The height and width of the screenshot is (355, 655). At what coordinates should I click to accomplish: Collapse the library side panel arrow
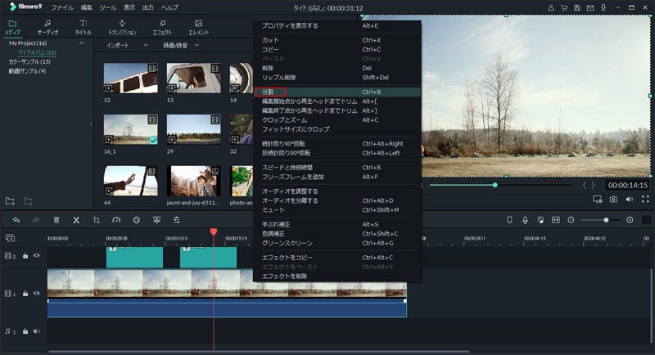tap(91, 124)
